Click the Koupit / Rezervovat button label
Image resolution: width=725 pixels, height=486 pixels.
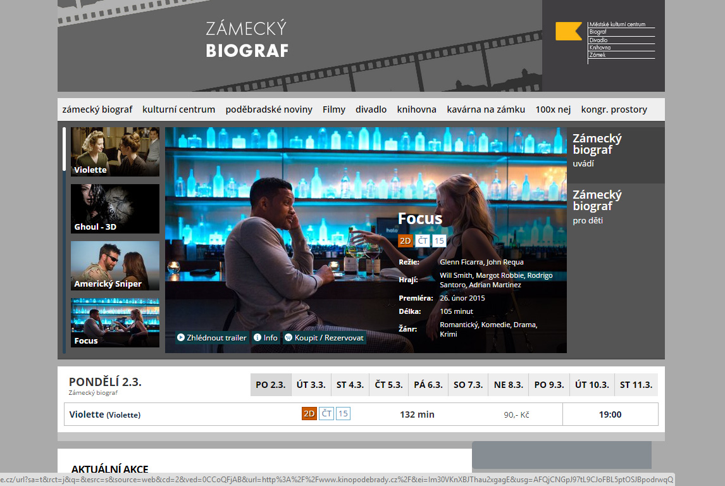point(329,337)
